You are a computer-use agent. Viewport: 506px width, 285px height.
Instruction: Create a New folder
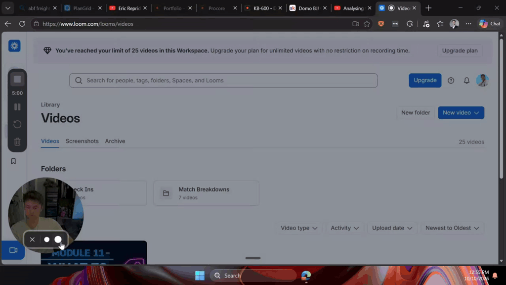(416, 113)
